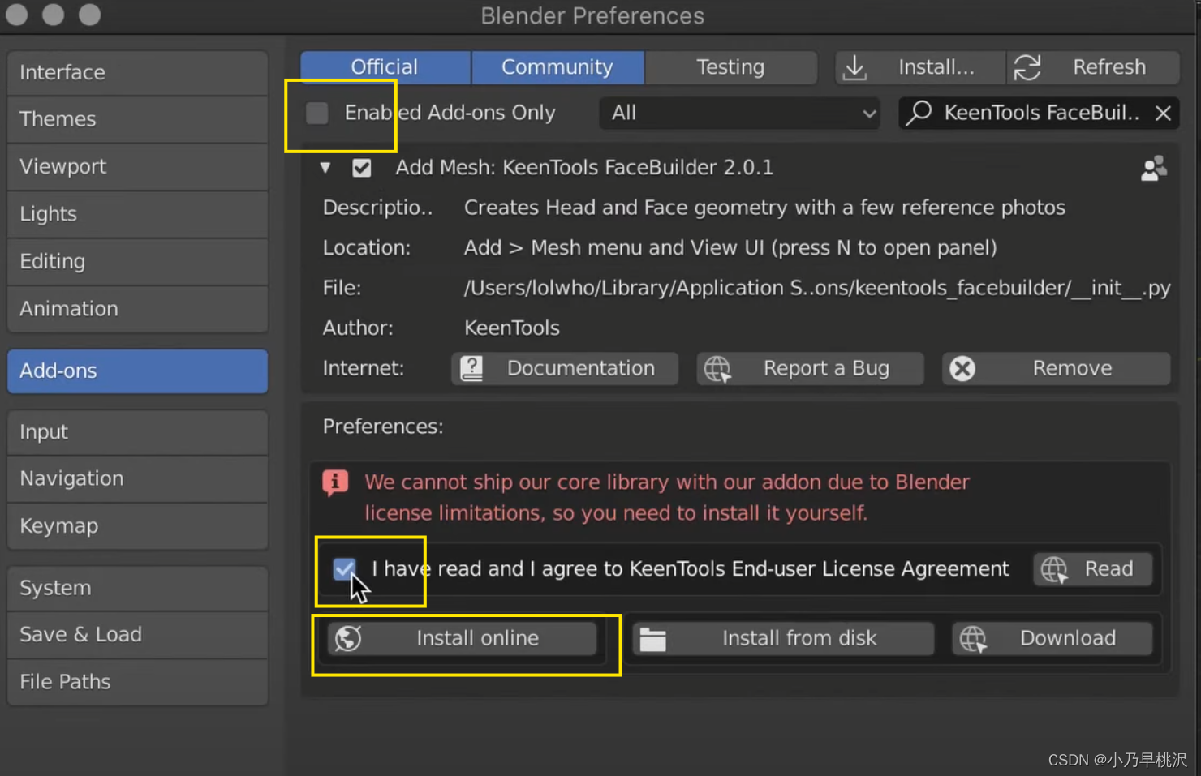Click the globe icon on Install online
1201x776 pixels.
[348, 638]
